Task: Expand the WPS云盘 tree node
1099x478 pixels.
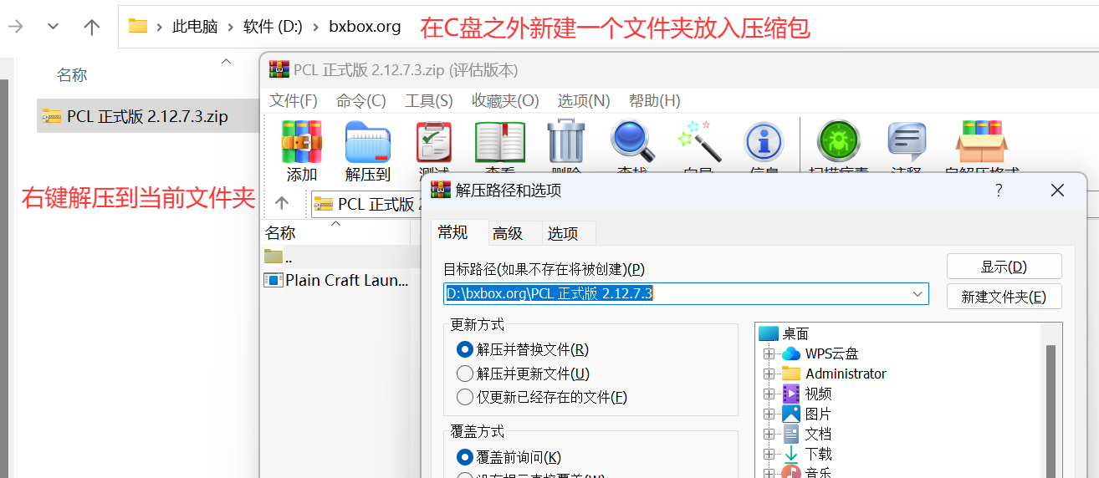Action: [x=769, y=353]
